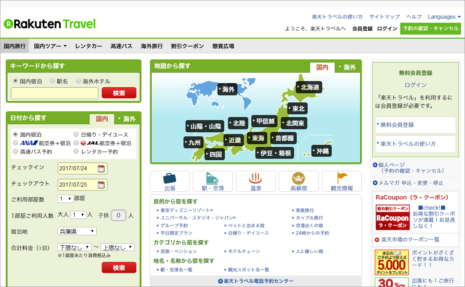This screenshot has height=287, width=465.
Task: Expand the 国内ツアー menu dropdown
Action: coord(50,46)
